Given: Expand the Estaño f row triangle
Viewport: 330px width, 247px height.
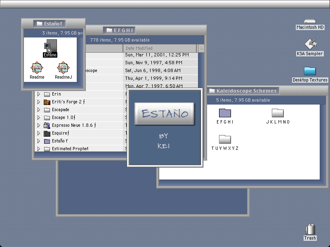Looking at the screenshot, I should coord(39,141).
